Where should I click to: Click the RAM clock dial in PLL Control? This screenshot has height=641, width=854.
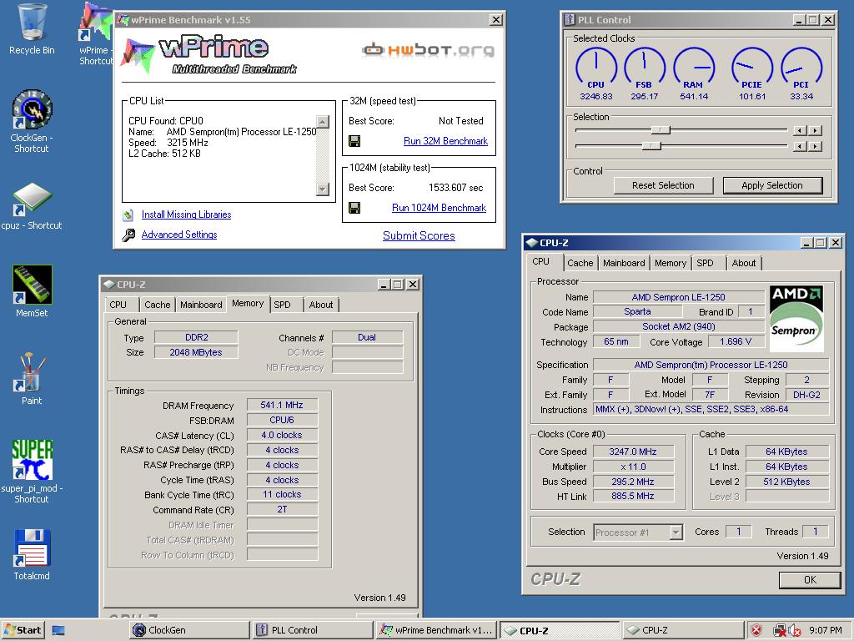click(x=694, y=67)
